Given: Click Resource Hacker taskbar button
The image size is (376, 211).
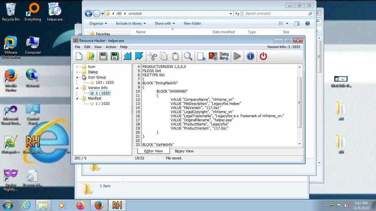Looking at the screenshot, I should pyautogui.click(x=117, y=205).
